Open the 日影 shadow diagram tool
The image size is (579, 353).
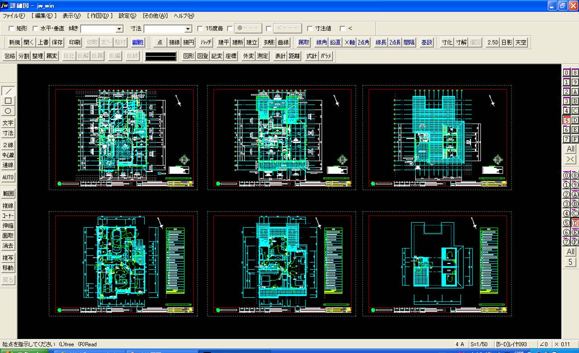point(507,43)
